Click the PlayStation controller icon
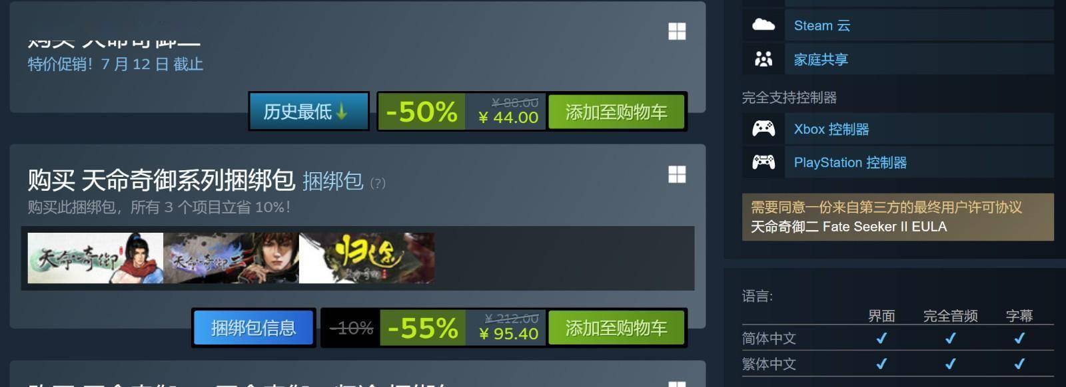Viewport: 1066px width, 387px height. pos(764,162)
